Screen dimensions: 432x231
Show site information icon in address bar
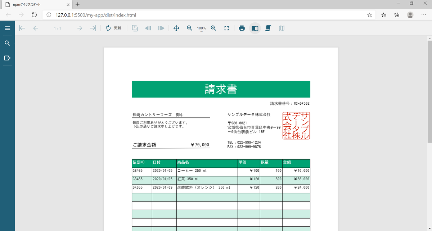pyautogui.click(x=49, y=15)
